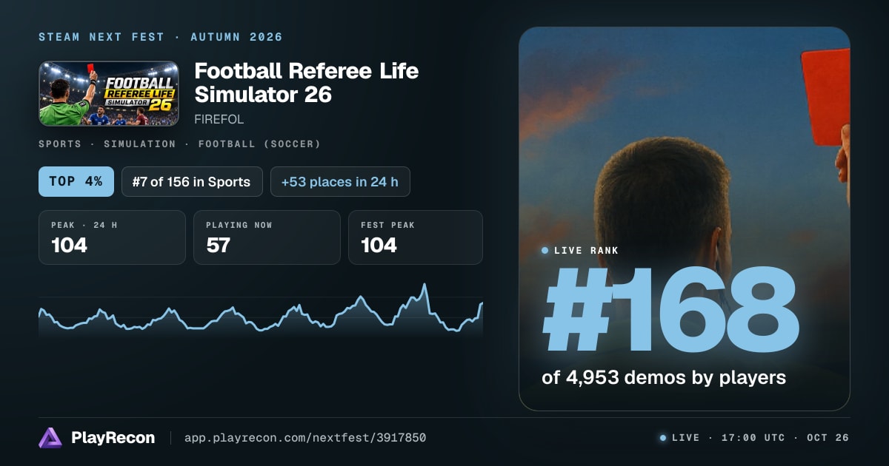Open the Football Referee game thumbnail
Screen dimensions: 889x466
109,93
